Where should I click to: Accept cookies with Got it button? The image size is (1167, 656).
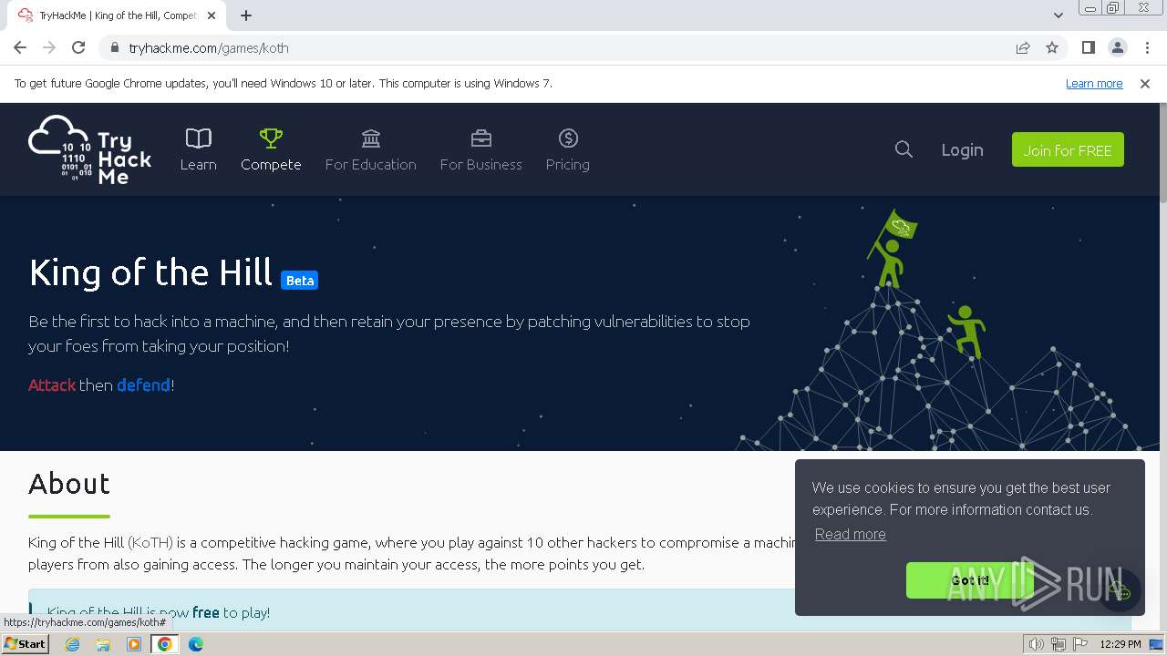(x=970, y=580)
